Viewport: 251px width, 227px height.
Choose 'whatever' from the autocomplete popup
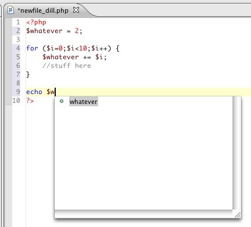[84, 102]
